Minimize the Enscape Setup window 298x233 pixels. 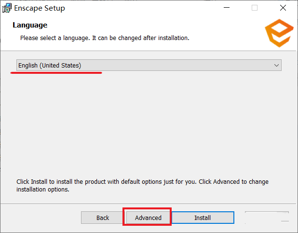coord(227,8)
